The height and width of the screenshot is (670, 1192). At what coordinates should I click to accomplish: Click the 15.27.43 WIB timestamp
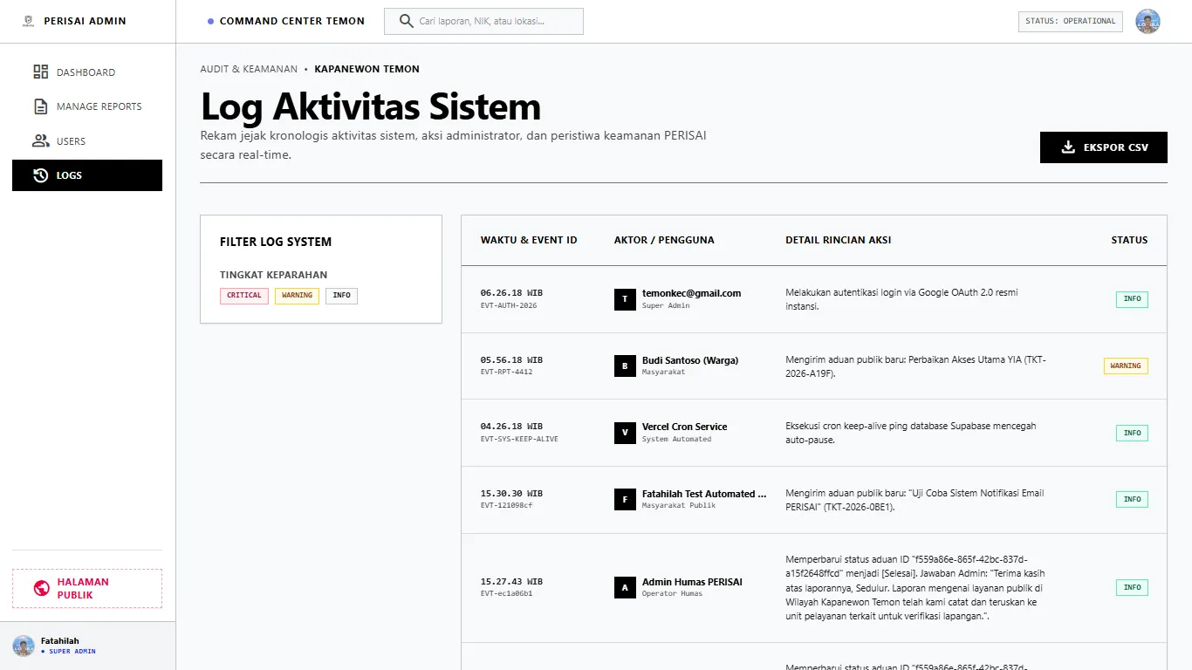click(511, 582)
